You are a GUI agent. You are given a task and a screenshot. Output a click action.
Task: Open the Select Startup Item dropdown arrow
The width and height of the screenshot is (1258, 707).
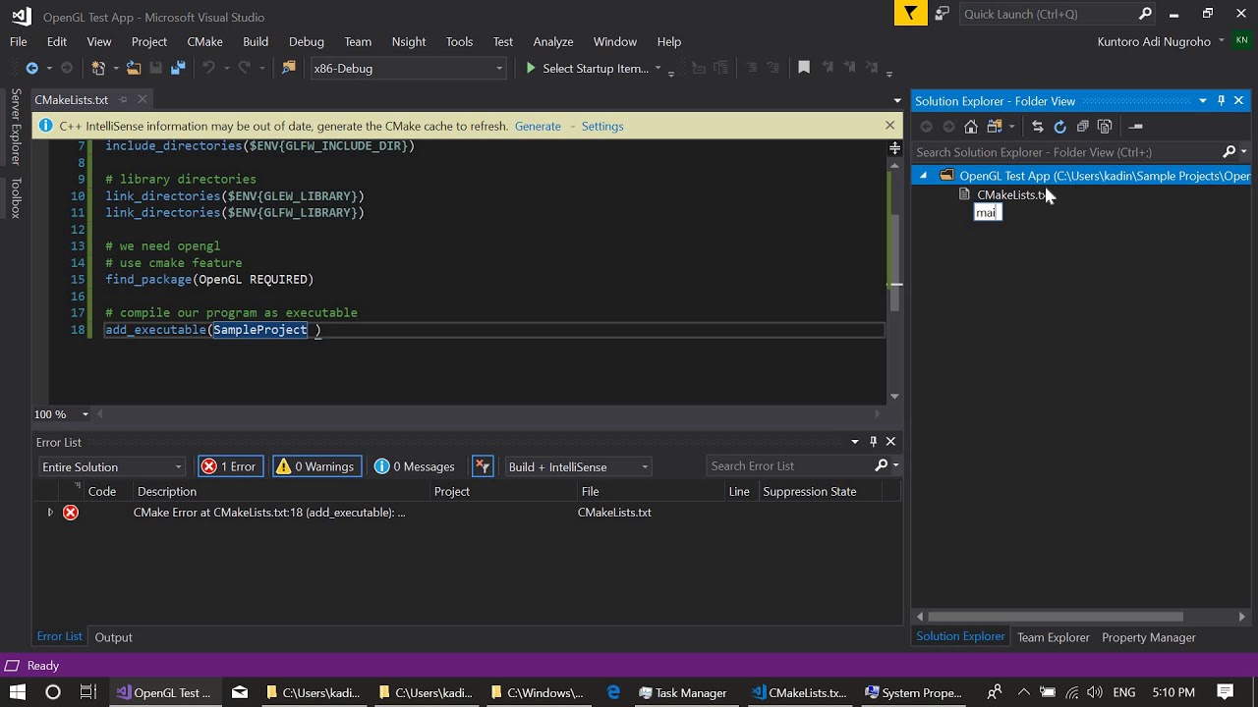tap(658, 68)
